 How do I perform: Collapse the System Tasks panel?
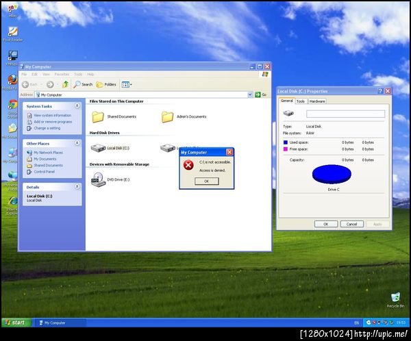77,105
